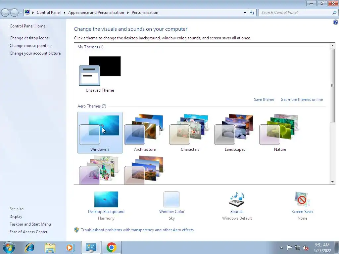Click the taskbar clock and date
339x254 pixels.
(322, 248)
